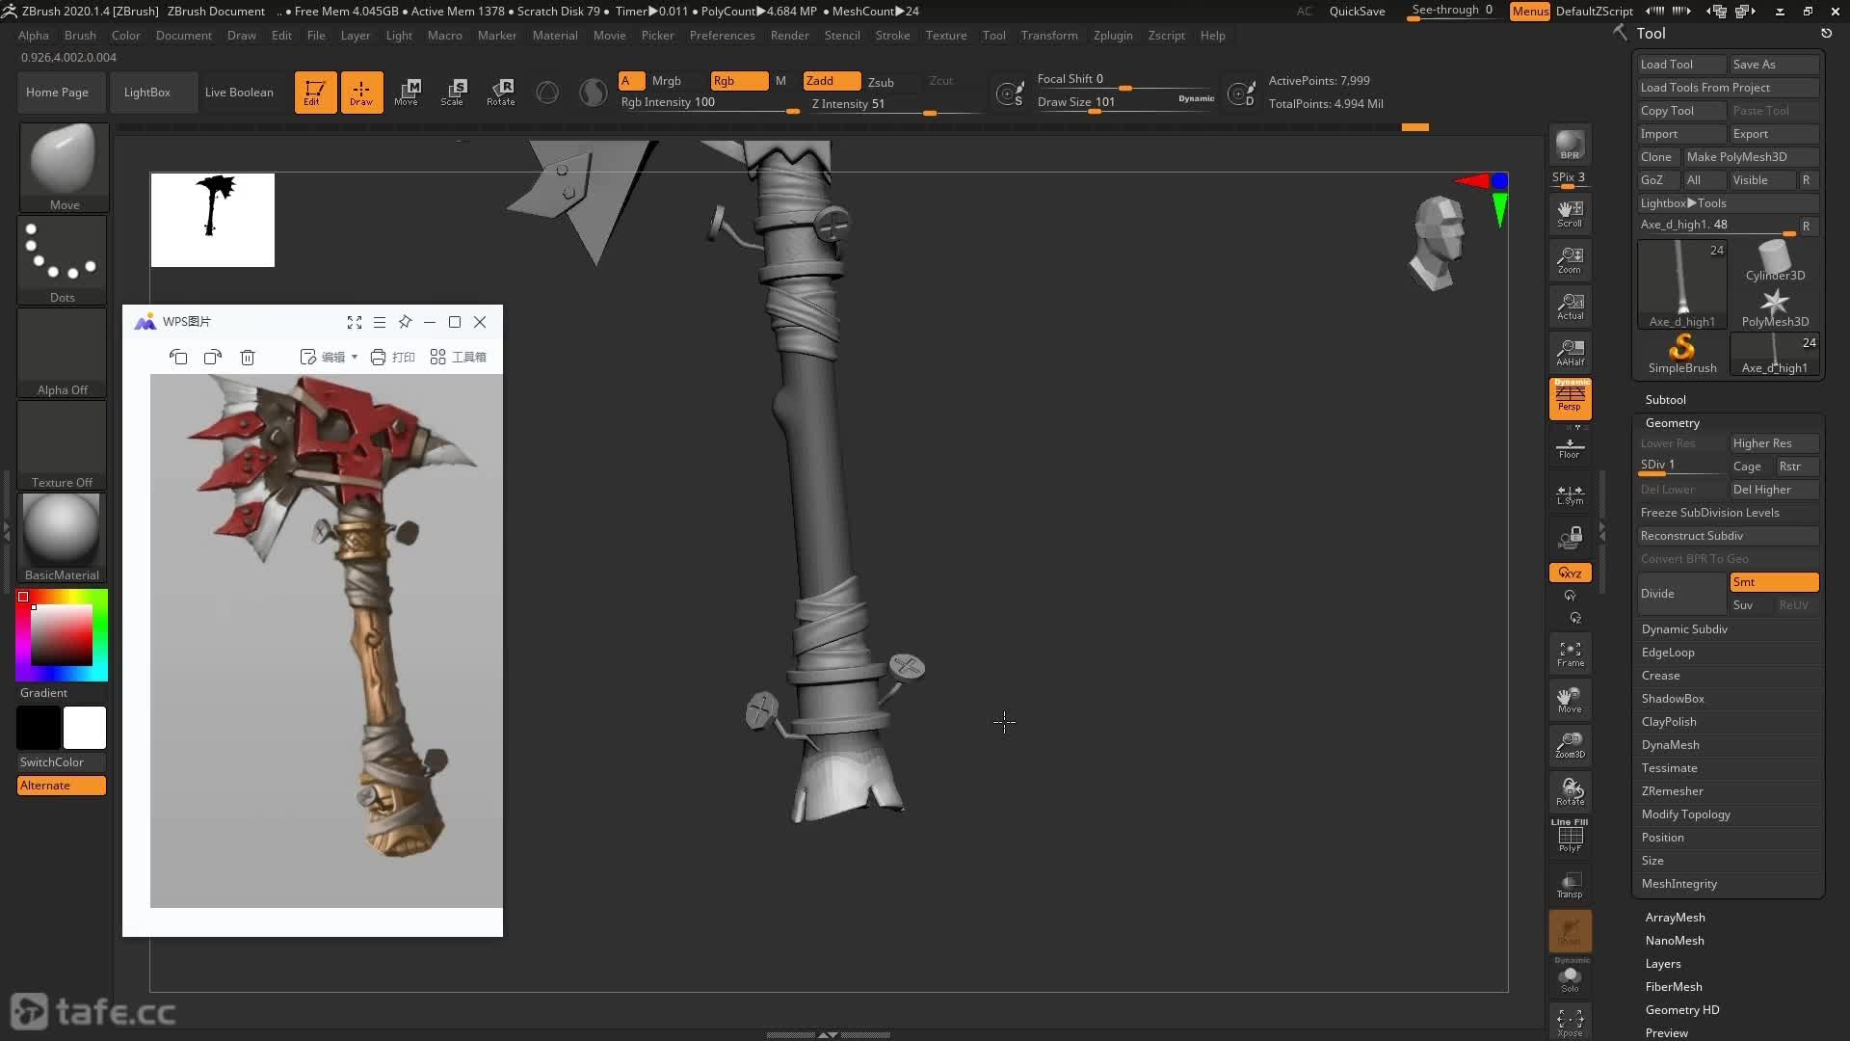Click the Actual size icon
This screenshot has width=1850, height=1041.
click(1570, 307)
